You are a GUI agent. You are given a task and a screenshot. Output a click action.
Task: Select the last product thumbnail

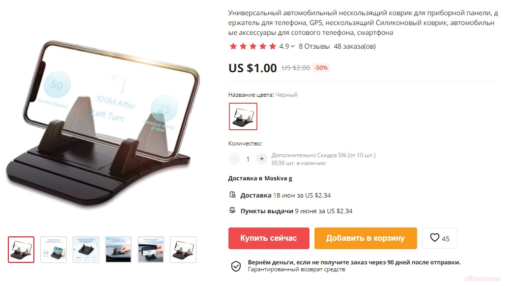point(183,250)
